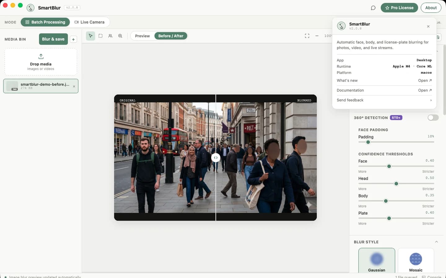The width and height of the screenshot is (446, 278).
Task: Click the v2.0.8 version badge
Action: 72,8
